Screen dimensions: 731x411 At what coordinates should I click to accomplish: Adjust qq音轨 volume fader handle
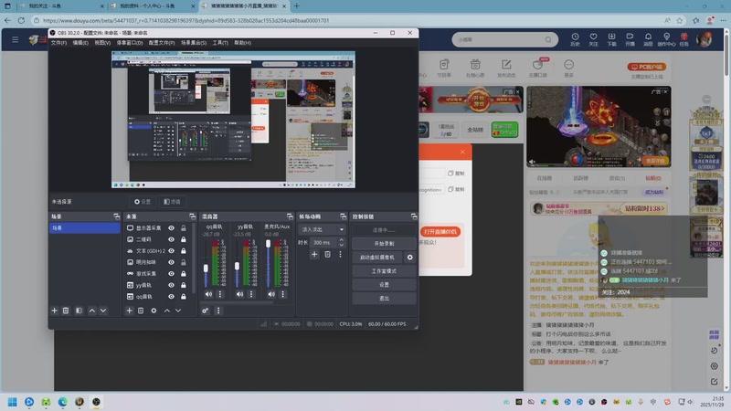click(206, 268)
